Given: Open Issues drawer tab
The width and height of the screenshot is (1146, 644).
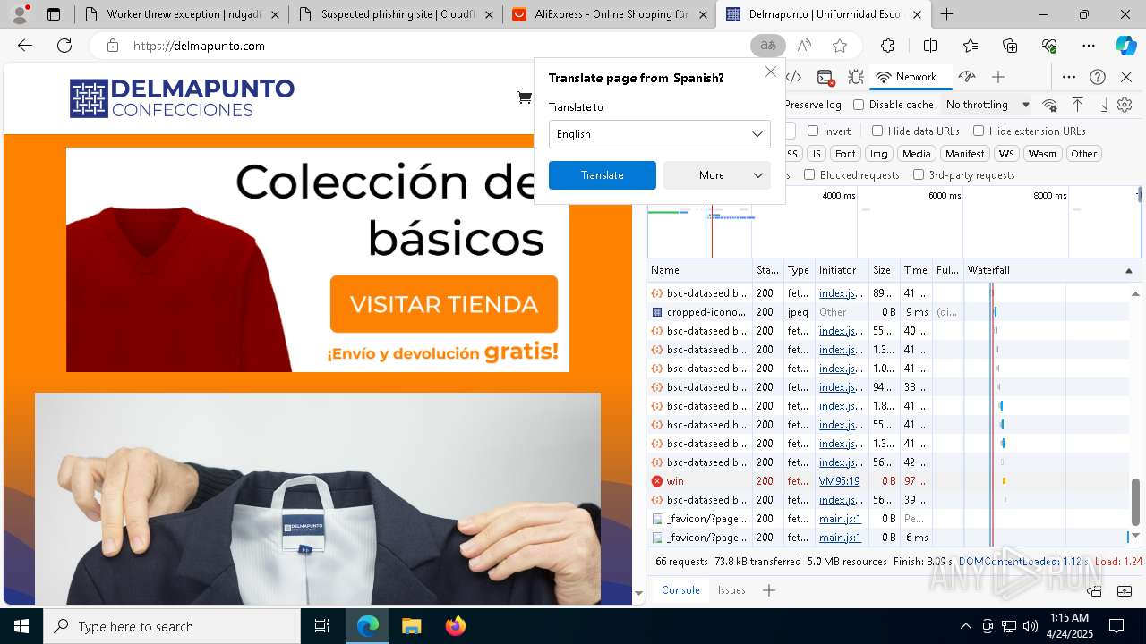Looking at the screenshot, I should pos(731,590).
